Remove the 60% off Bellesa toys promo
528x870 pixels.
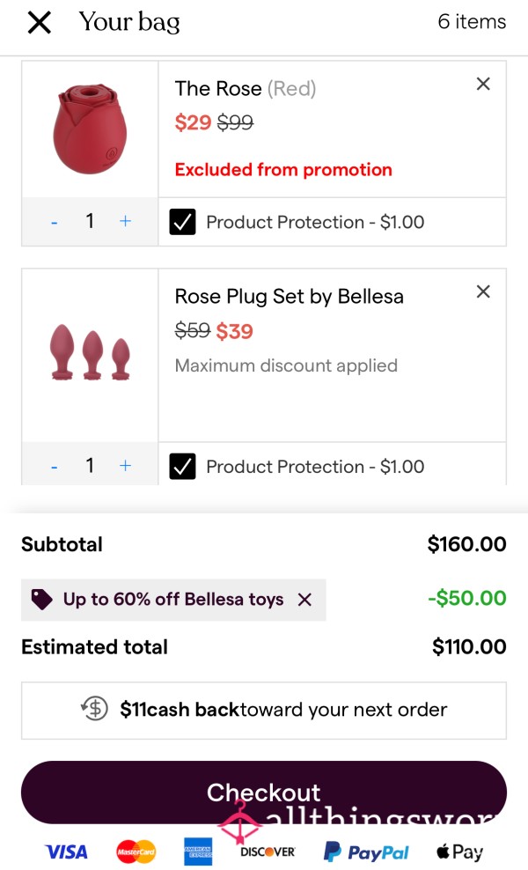[x=304, y=600]
